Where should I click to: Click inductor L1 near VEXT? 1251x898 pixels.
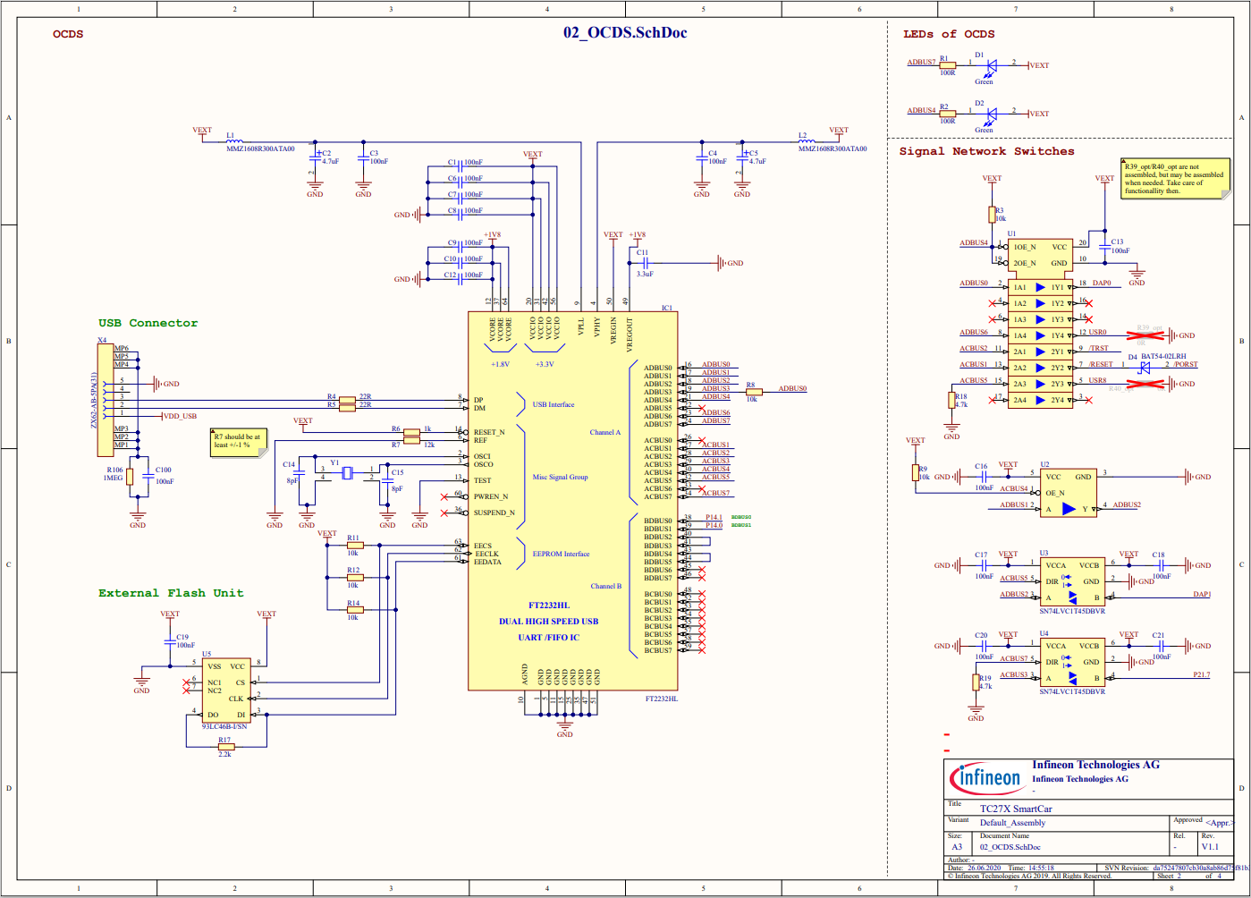pos(232,141)
